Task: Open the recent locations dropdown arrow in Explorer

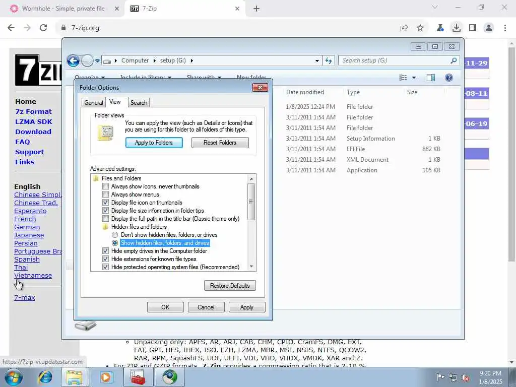Action: [x=97, y=61]
